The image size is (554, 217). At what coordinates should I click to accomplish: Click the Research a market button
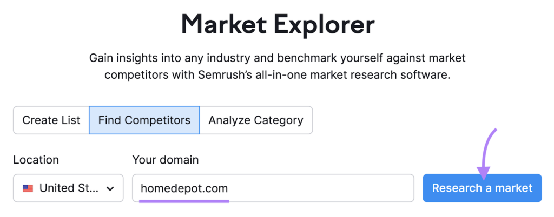[482, 188]
